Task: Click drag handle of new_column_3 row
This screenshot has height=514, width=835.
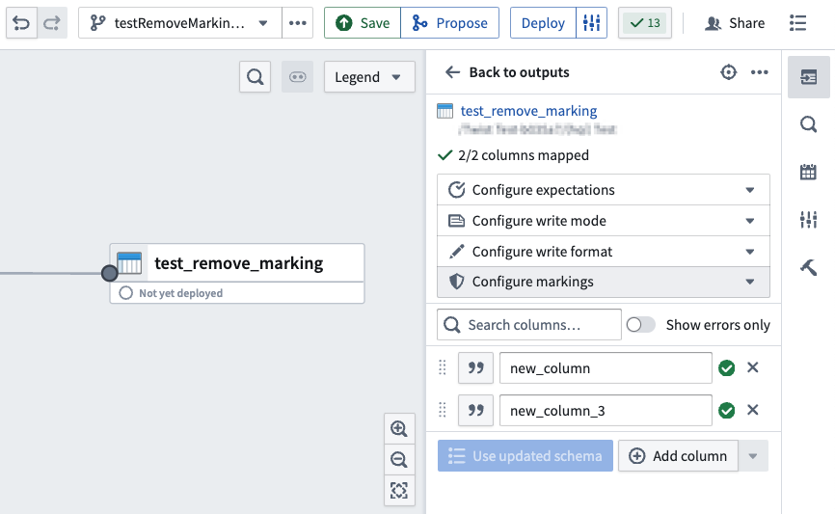Action: (x=443, y=410)
